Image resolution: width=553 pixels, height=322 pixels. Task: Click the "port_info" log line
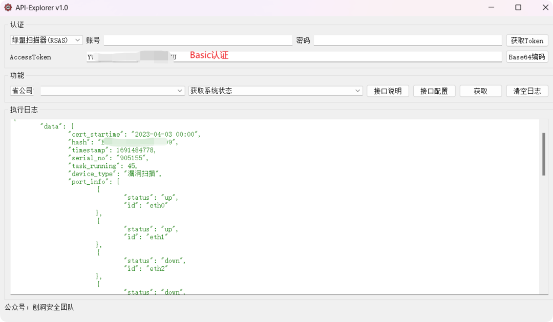pos(94,182)
